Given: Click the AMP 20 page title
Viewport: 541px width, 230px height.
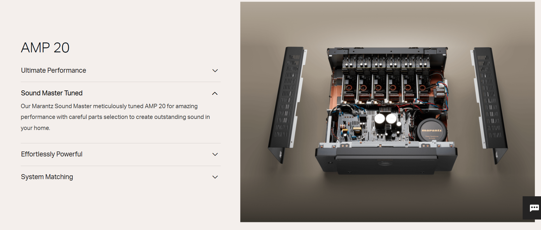Looking at the screenshot, I should 45,48.
